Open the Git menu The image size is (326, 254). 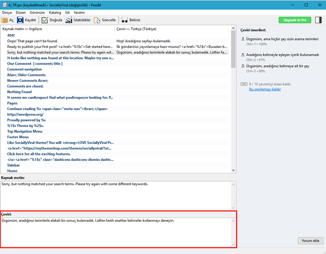point(67,12)
